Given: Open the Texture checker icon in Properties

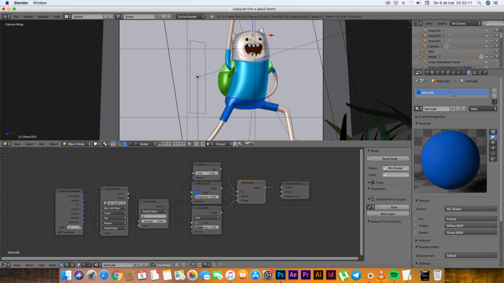Looking at the screenshot, I should coord(474,73).
